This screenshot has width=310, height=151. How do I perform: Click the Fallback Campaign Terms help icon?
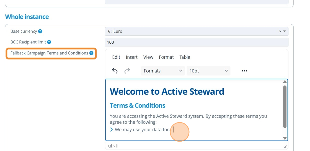coord(91,53)
